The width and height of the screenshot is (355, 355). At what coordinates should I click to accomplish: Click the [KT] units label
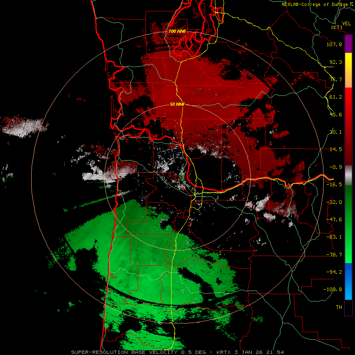[x=337, y=27]
